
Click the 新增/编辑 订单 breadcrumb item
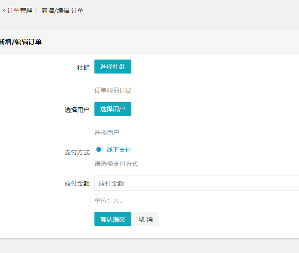[63, 11]
